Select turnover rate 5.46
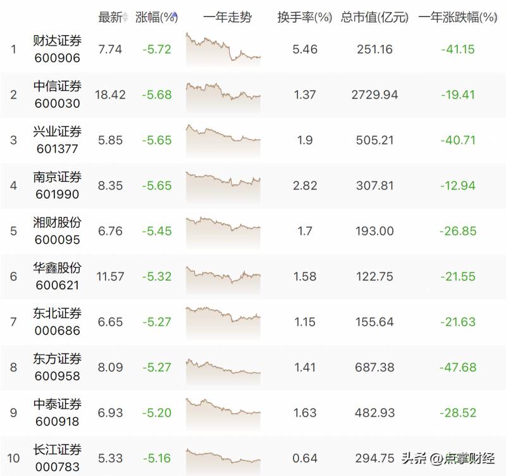The image size is (506, 476). pos(305,49)
